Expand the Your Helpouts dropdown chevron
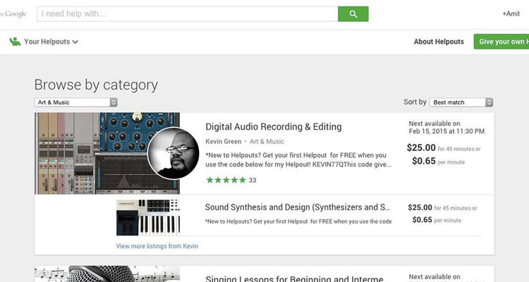The width and height of the screenshot is (529, 282). pyautogui.click(x=75, y=42)
